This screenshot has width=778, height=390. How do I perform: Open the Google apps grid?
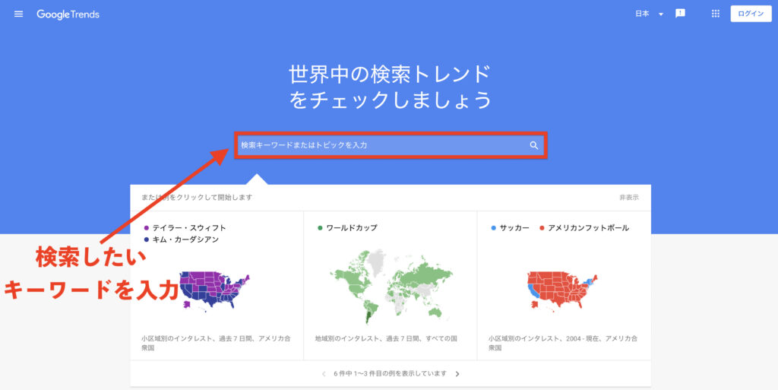coord(716,14)
